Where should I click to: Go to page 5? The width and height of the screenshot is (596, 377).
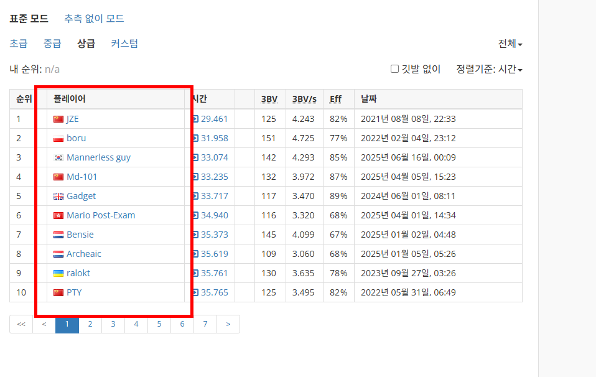point(159,324)
